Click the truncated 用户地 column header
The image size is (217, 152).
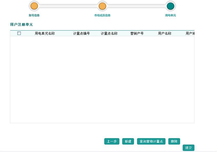(190, 33)
